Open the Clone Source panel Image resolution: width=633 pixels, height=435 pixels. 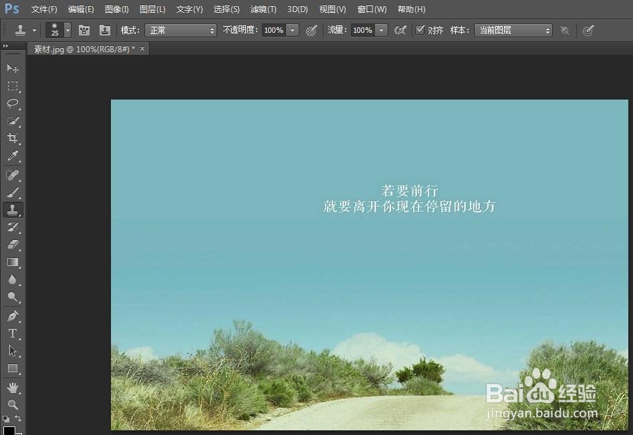(105, 30)
